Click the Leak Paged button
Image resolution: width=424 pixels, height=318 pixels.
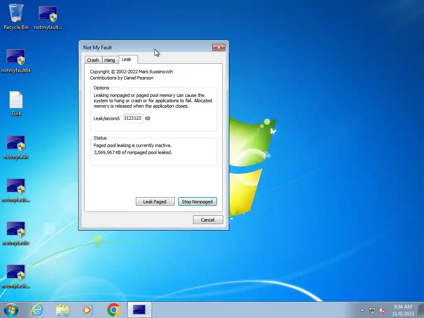[155, 202]
